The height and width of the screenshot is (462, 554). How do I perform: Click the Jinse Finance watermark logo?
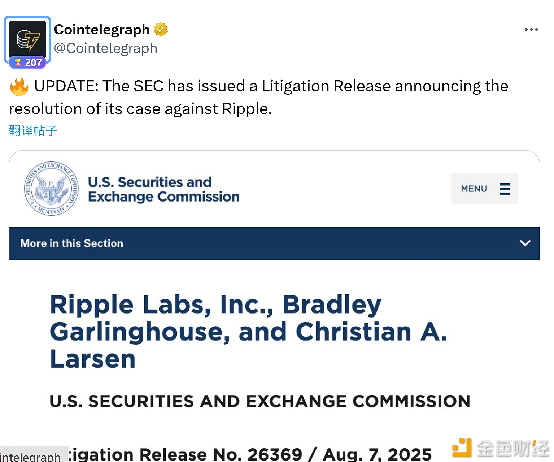click(x=500, y=448)
